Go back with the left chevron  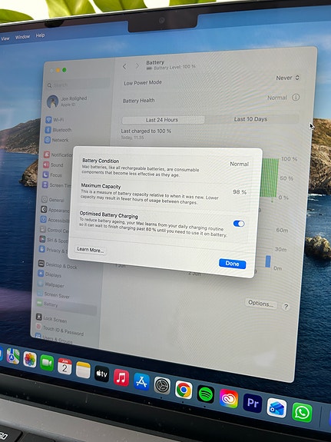click(x=124, y=67)
